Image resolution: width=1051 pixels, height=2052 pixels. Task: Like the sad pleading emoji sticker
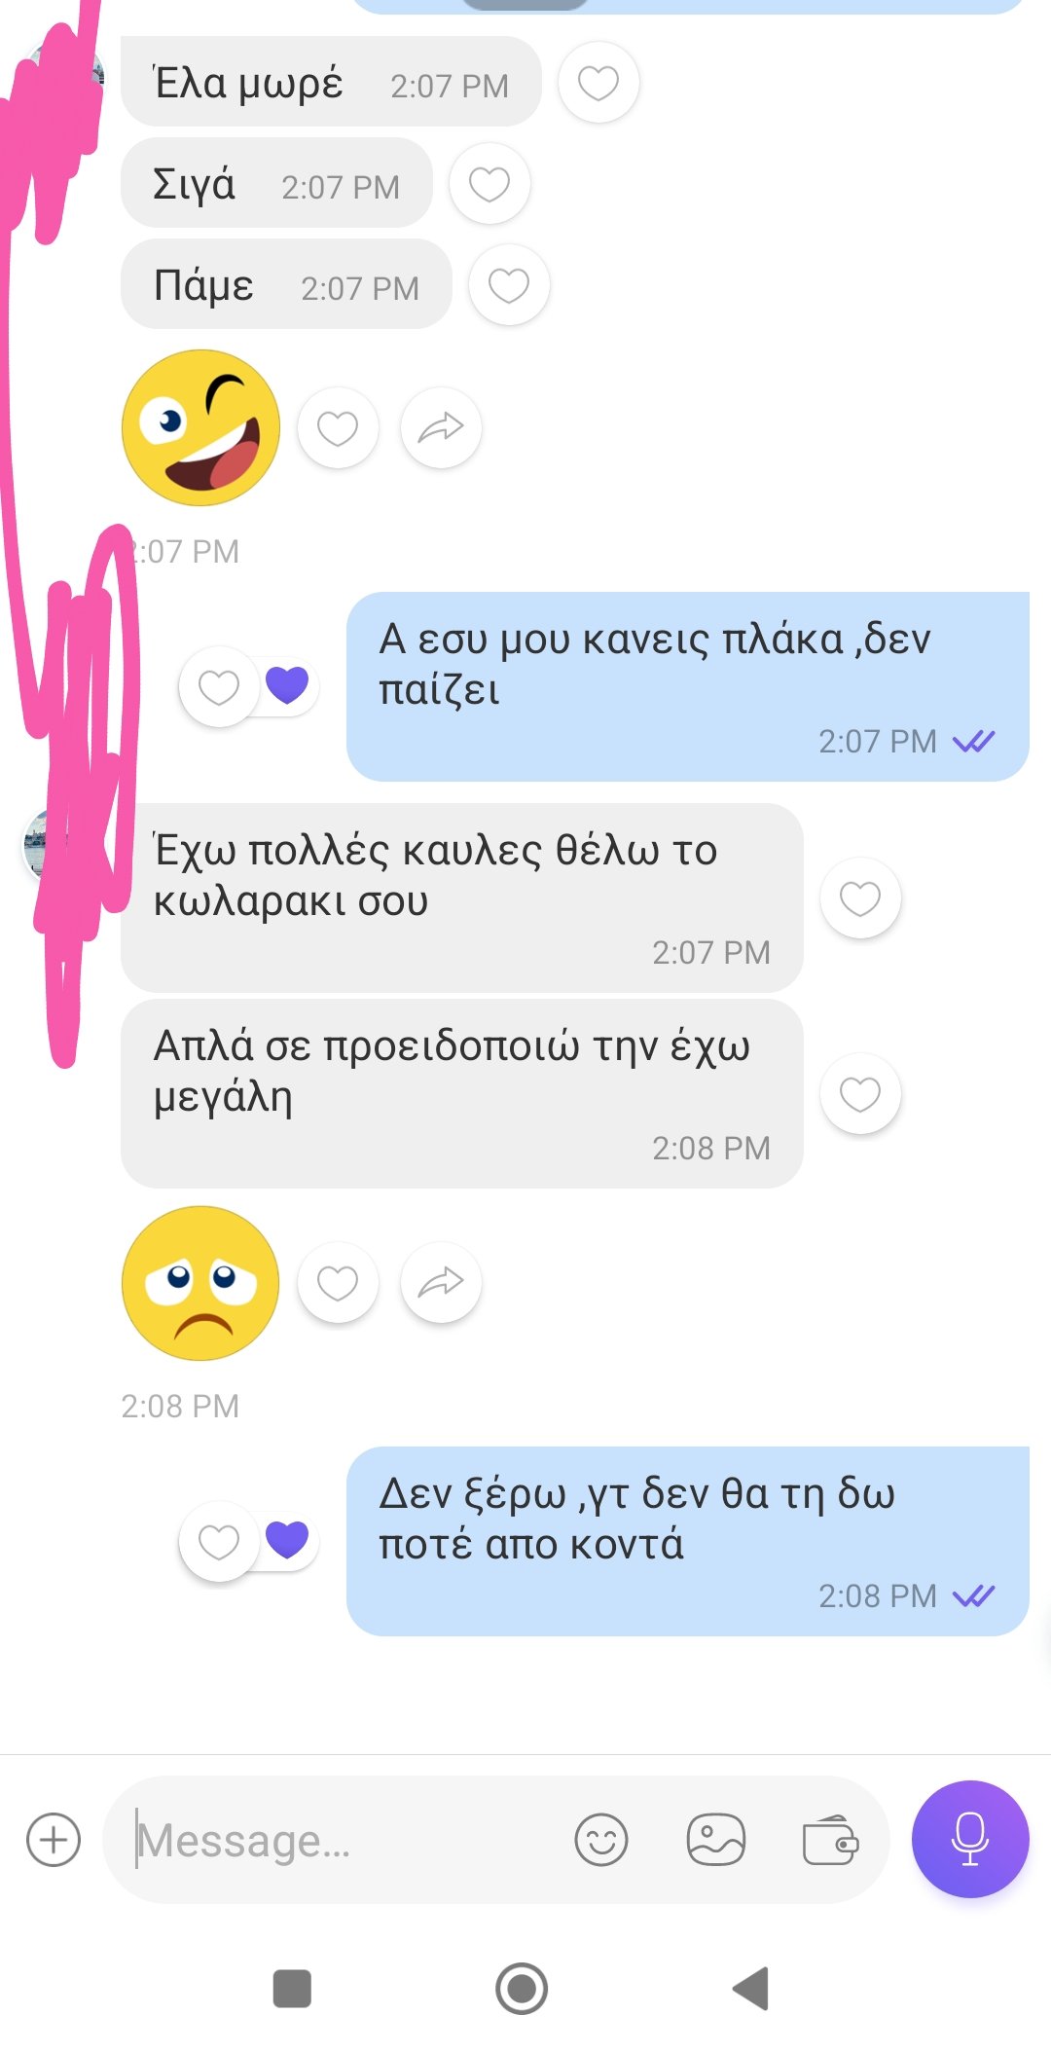338,1283
